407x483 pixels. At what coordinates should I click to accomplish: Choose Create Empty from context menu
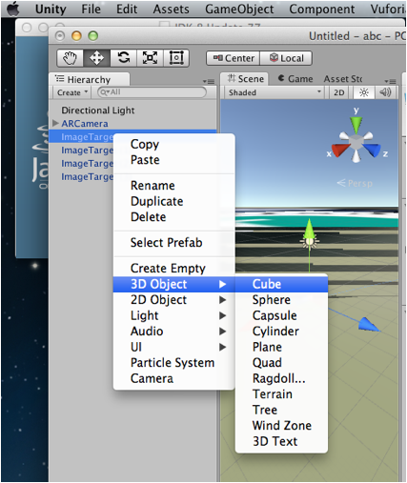(x=174, y=269)
